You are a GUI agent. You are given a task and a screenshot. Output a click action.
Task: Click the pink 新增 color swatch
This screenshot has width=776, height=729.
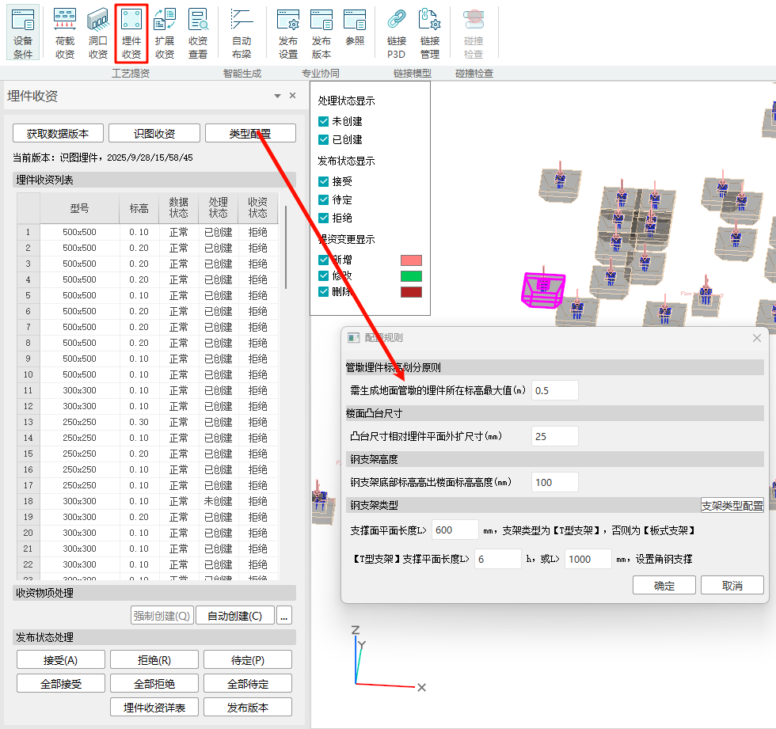click(411, 260)
